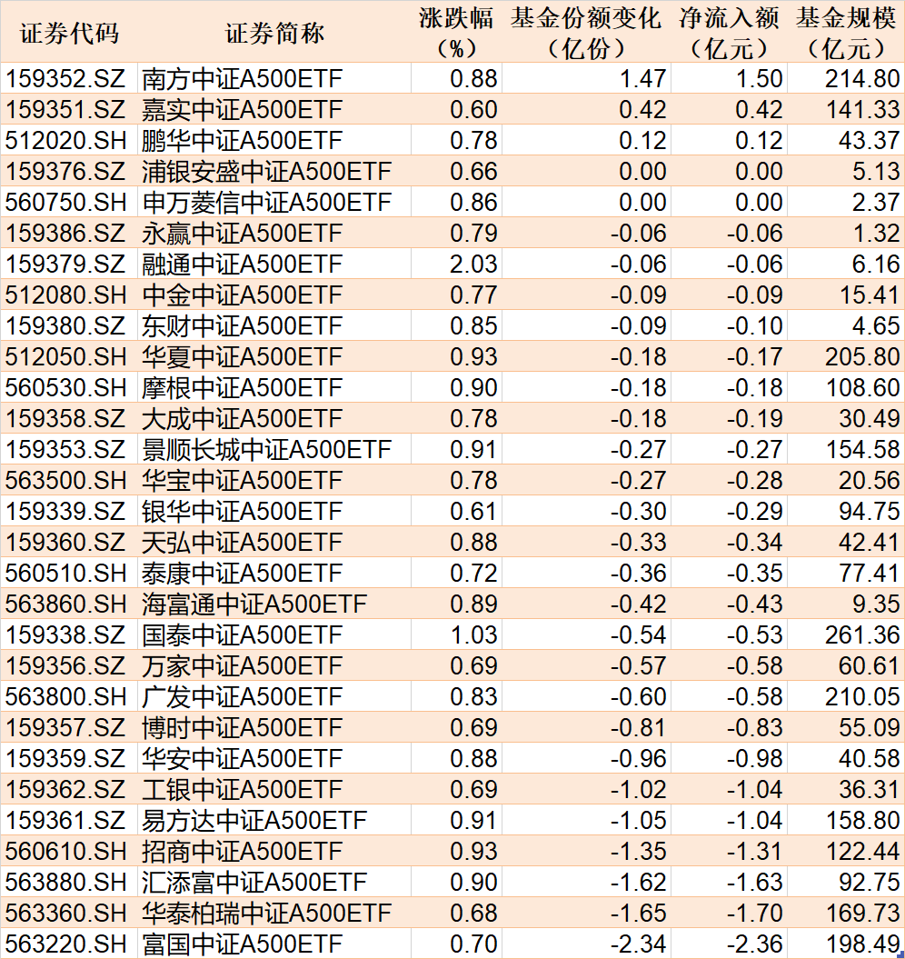Click the 2.03 percent change for 融通中证A500ETF

[x=473, y=265]
